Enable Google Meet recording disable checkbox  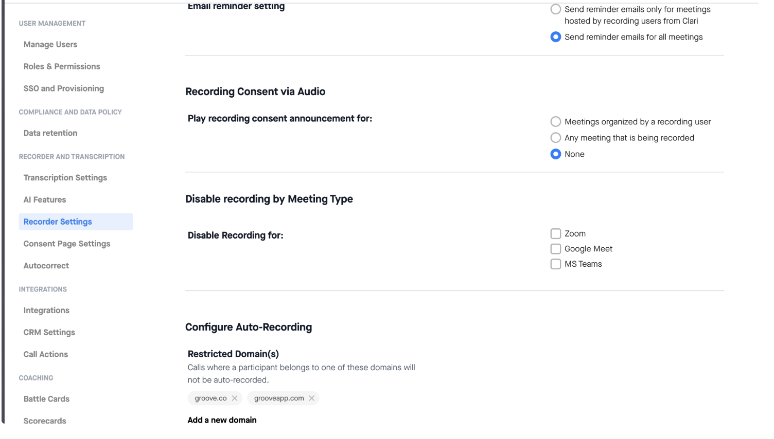tap(555, 249)
